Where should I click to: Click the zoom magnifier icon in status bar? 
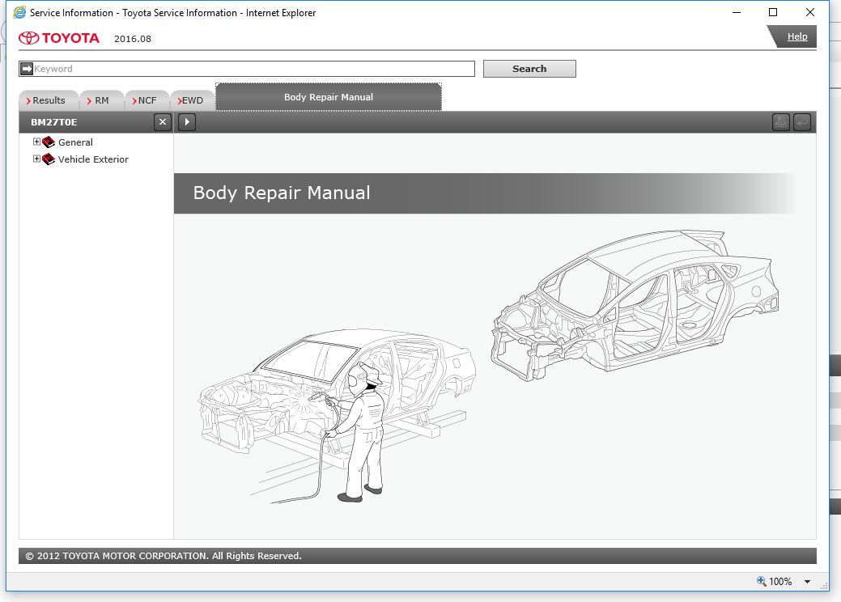(761, 581)
